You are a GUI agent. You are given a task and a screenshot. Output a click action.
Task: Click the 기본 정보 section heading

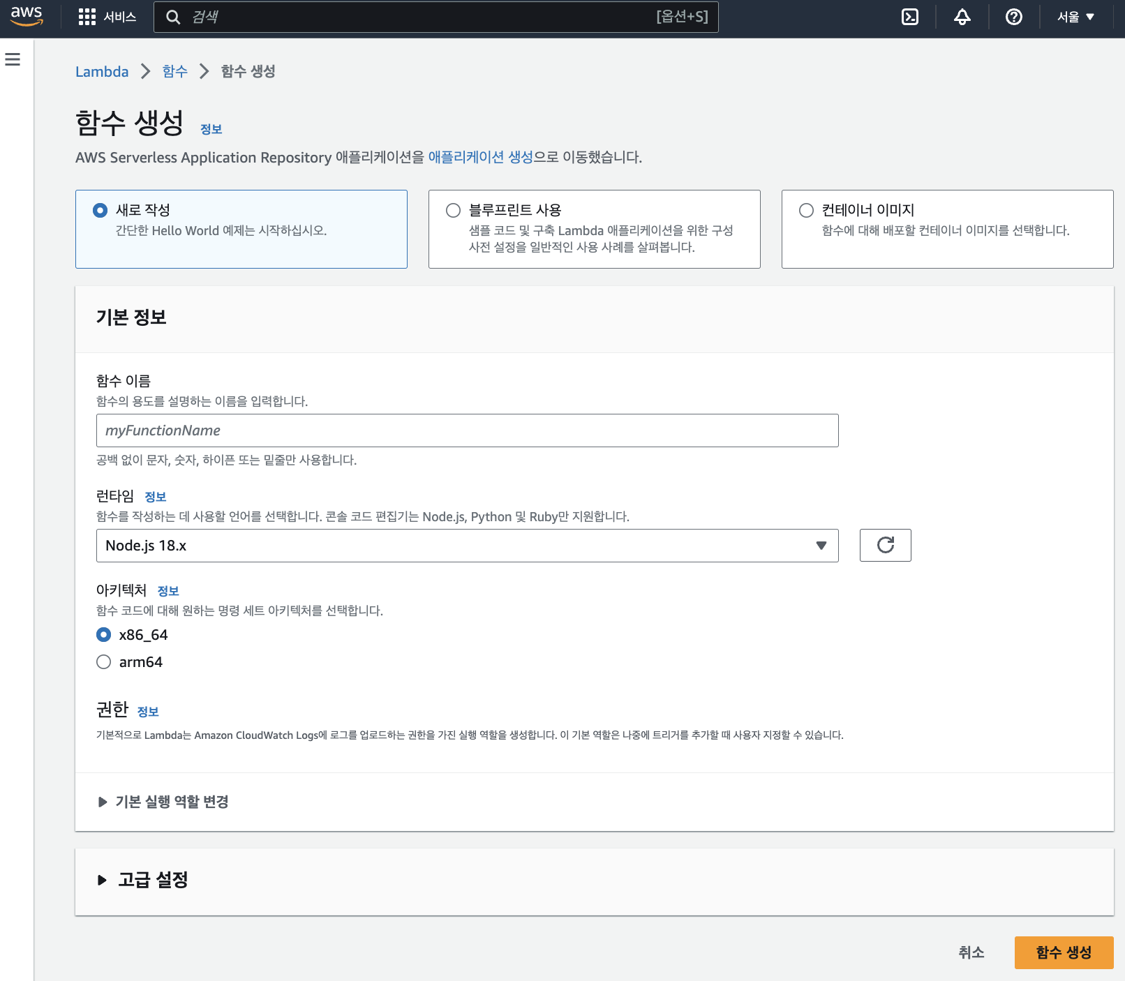(131, 317)
